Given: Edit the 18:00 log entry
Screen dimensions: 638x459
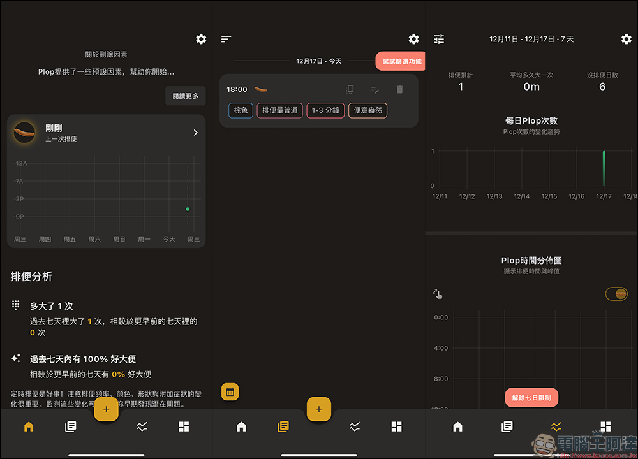Looking at the screenshot, I should 375,89.
